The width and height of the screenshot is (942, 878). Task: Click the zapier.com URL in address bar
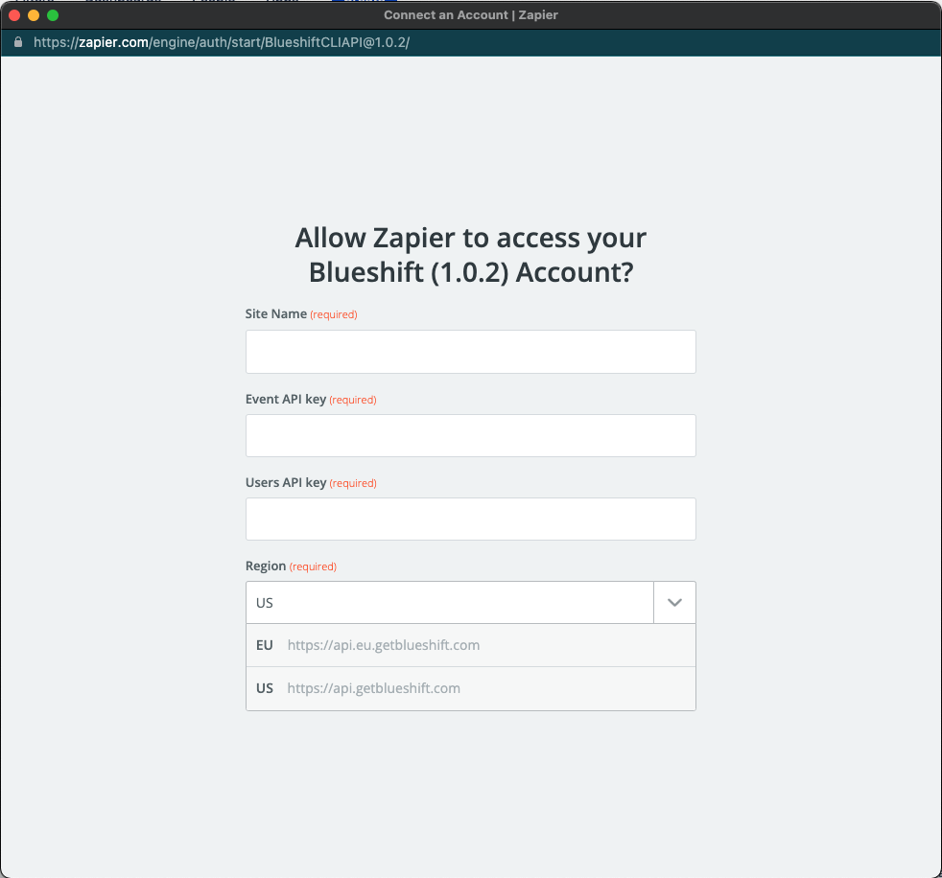click(x=221, y=42)
